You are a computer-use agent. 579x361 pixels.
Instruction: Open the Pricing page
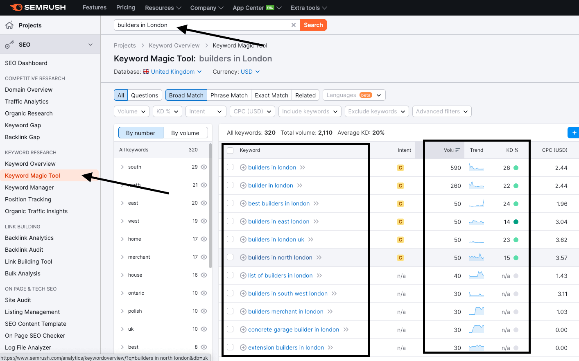pos(126,7)
